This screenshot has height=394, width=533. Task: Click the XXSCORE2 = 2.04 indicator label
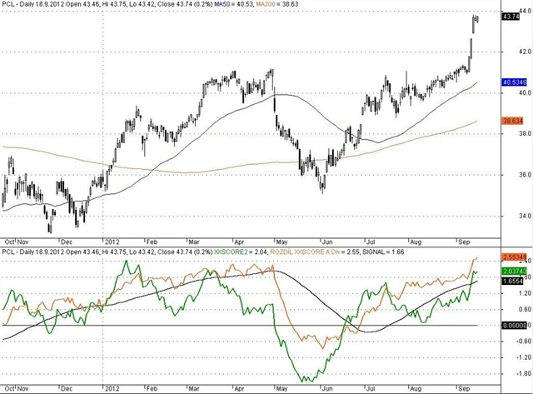coord(240,252)
